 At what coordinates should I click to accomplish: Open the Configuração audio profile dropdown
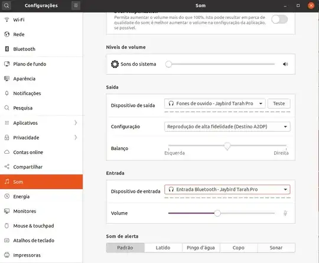[227, 126]
